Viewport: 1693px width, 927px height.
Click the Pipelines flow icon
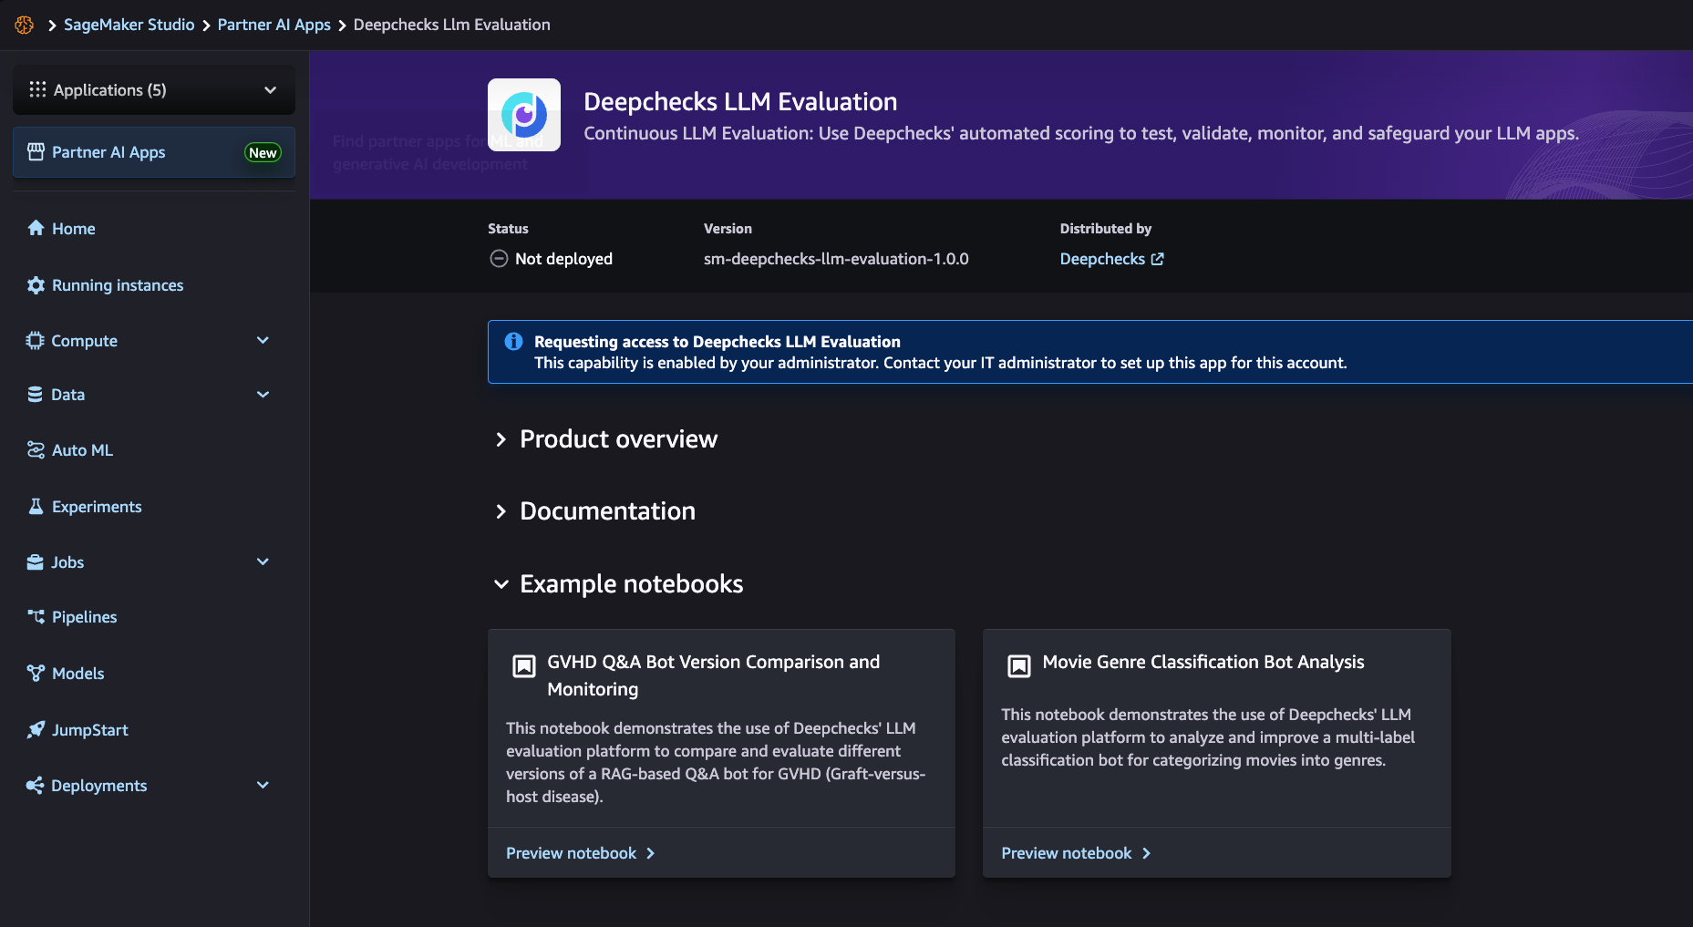36,617
